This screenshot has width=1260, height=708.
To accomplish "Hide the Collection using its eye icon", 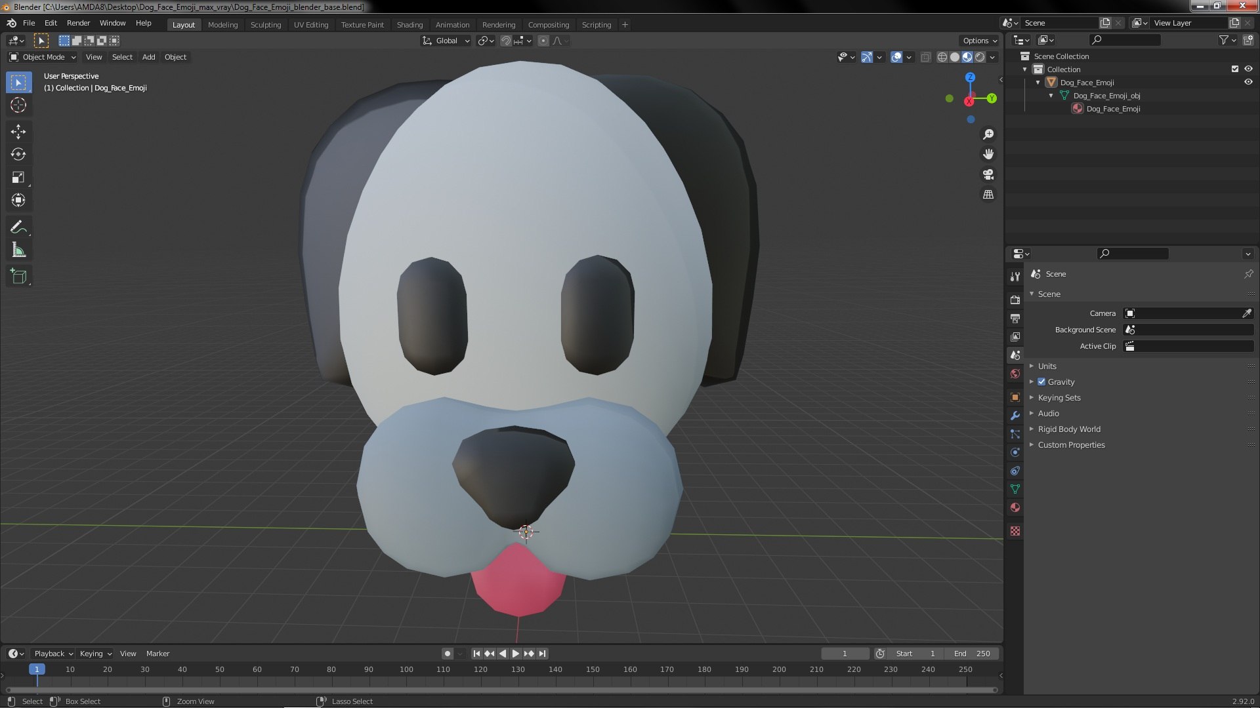I will 1248,69.
